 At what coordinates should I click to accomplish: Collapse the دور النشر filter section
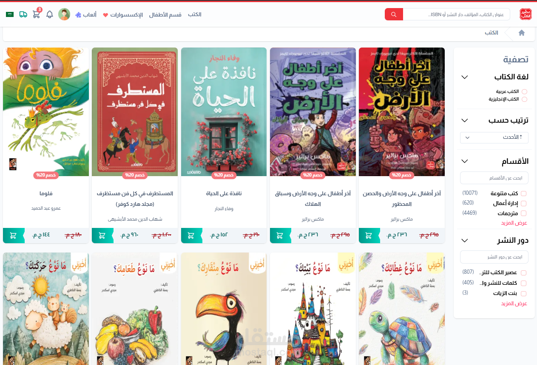[x=465, y=241]
